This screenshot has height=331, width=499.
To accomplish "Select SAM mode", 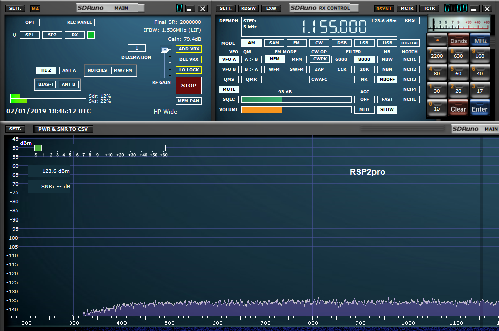I will click(x=274, y=43).
